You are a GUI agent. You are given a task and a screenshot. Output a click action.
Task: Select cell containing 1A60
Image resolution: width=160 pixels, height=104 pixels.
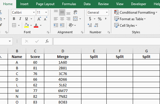click(63, 62)
